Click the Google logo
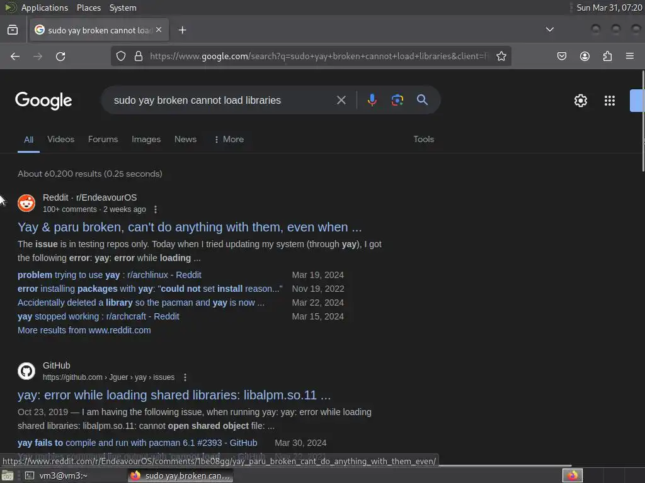Screen dimensions: 645x483 (x=43, y=101)
